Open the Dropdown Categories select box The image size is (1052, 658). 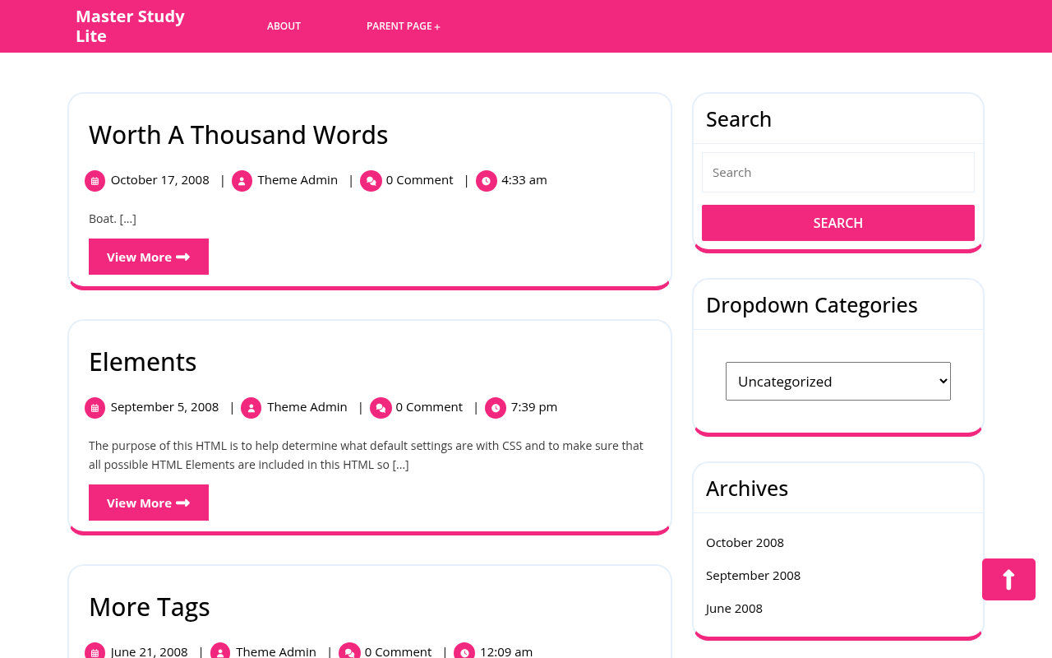pyautogui.click(x=838, y=382)
